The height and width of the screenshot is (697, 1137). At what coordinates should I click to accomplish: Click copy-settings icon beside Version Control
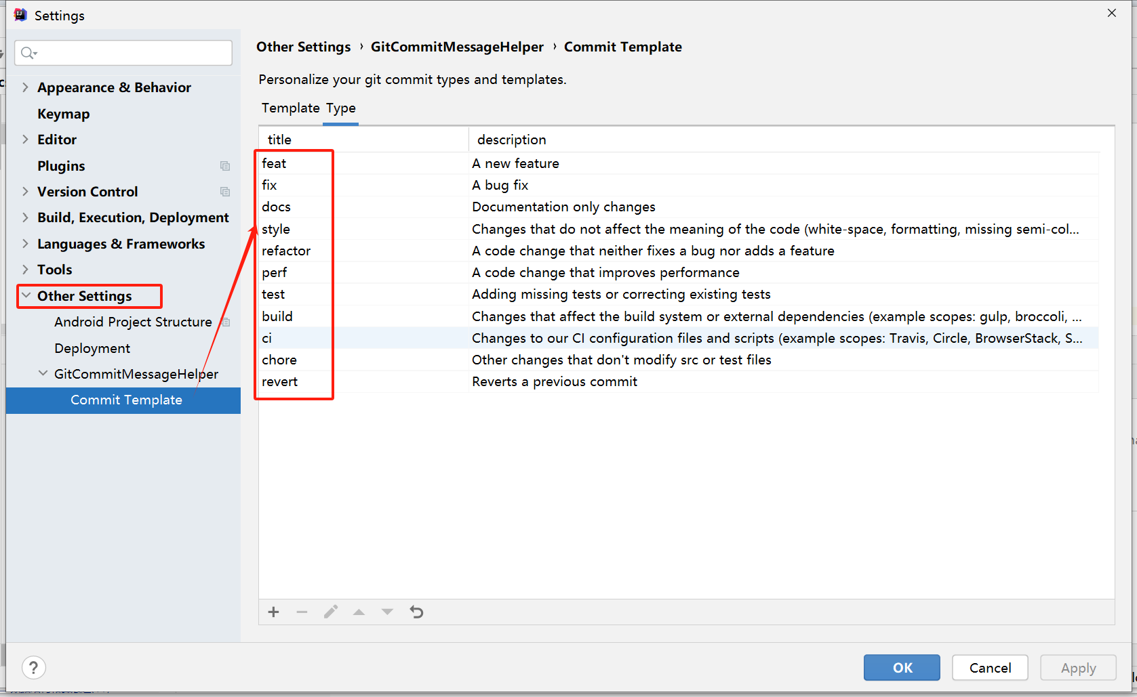[x=224, y=192]
